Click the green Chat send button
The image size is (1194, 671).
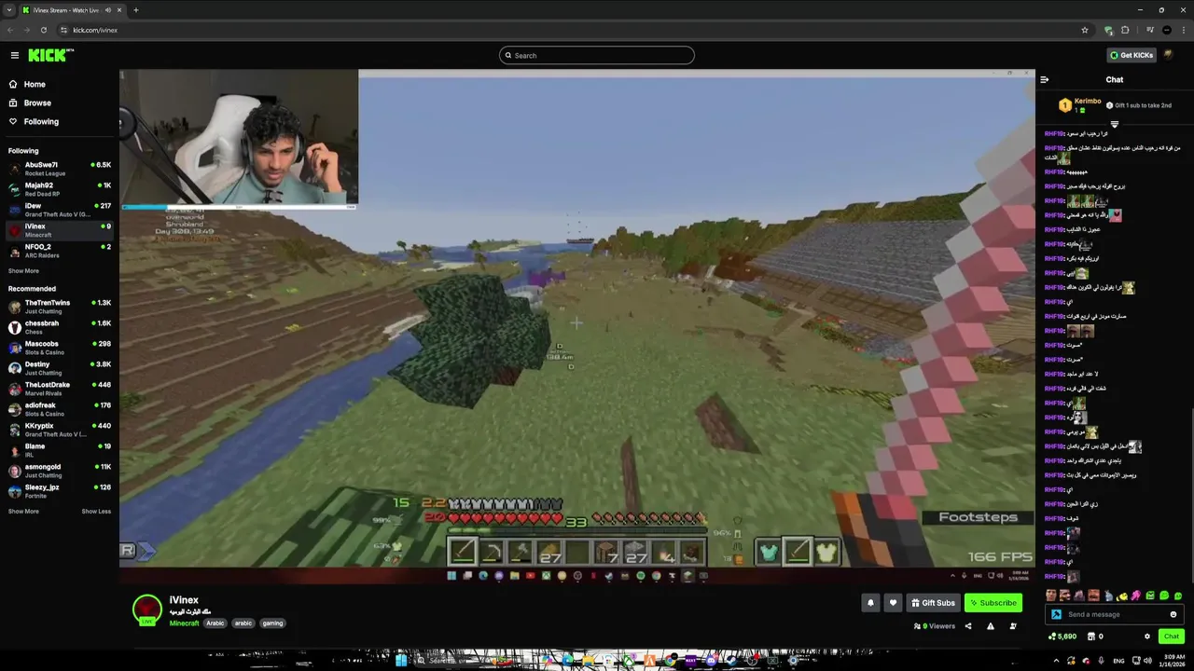pos(1172,637)
